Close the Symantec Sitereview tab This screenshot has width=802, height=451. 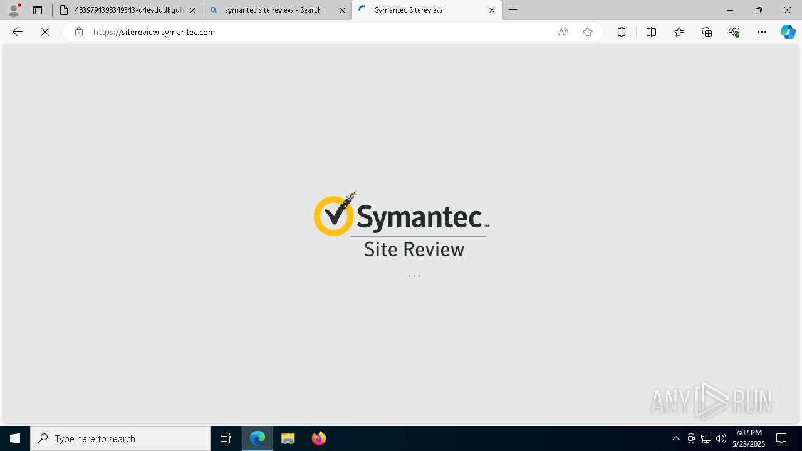(492, 10)
